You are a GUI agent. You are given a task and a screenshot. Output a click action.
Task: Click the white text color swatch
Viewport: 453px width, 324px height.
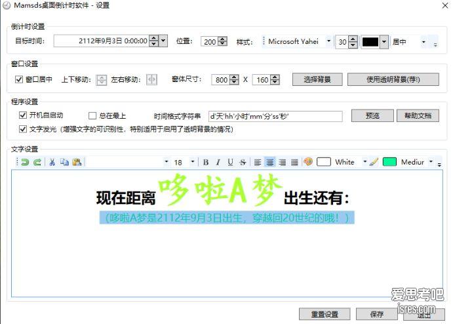pos(324,162)
